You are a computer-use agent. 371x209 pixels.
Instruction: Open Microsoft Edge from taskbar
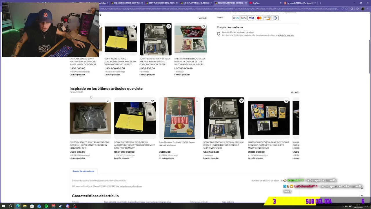18,206
